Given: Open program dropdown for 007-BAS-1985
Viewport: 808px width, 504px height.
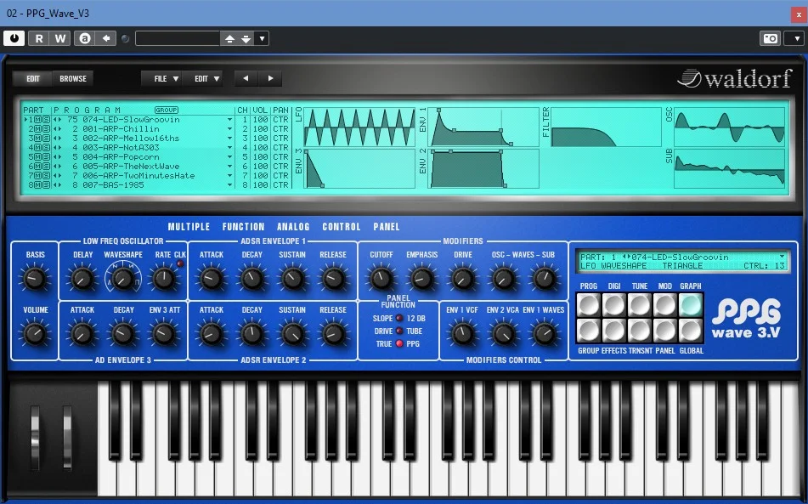Looking at the screenshot, I should pos(230,184).
